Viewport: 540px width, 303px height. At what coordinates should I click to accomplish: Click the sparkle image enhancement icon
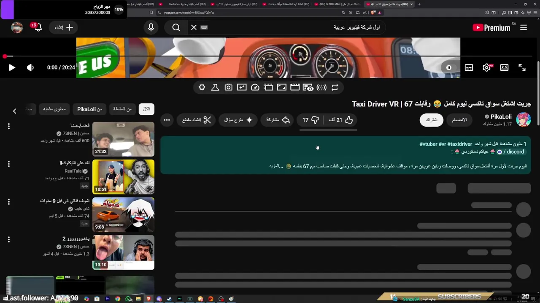pyautogui.click(x=242, y=87)
